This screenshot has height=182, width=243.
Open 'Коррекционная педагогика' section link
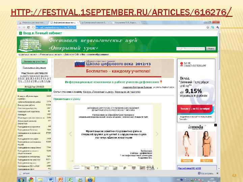click(x=128, y=92)
